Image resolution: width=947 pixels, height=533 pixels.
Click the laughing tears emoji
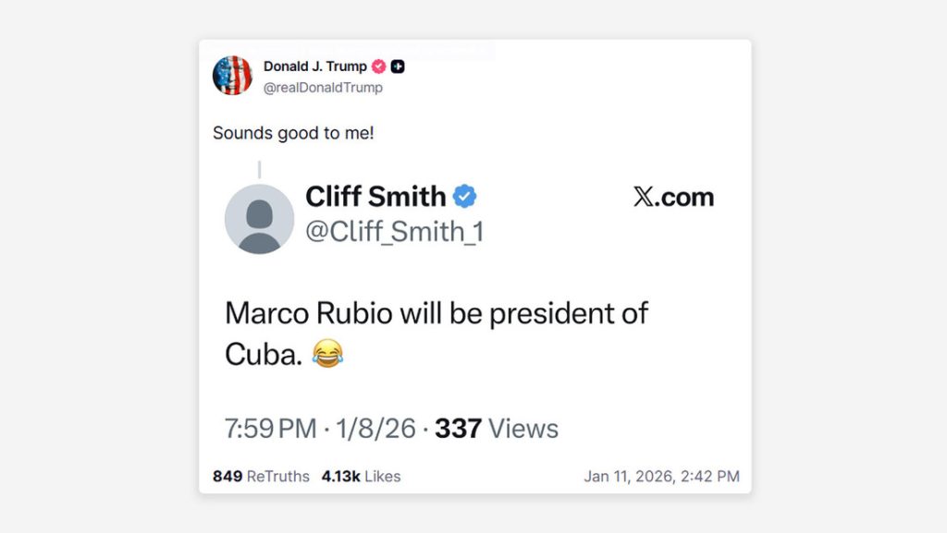point(327,352)
